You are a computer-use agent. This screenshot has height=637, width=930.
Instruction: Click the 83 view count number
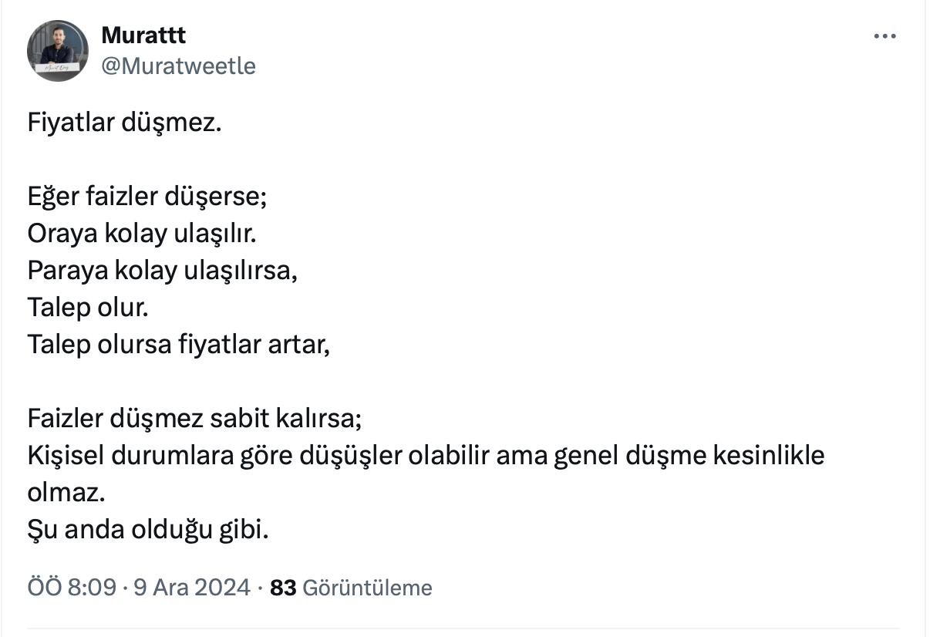coord(283,588)
